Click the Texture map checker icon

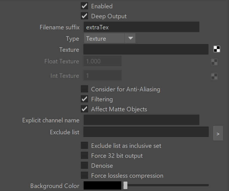(x=217, y=49)
